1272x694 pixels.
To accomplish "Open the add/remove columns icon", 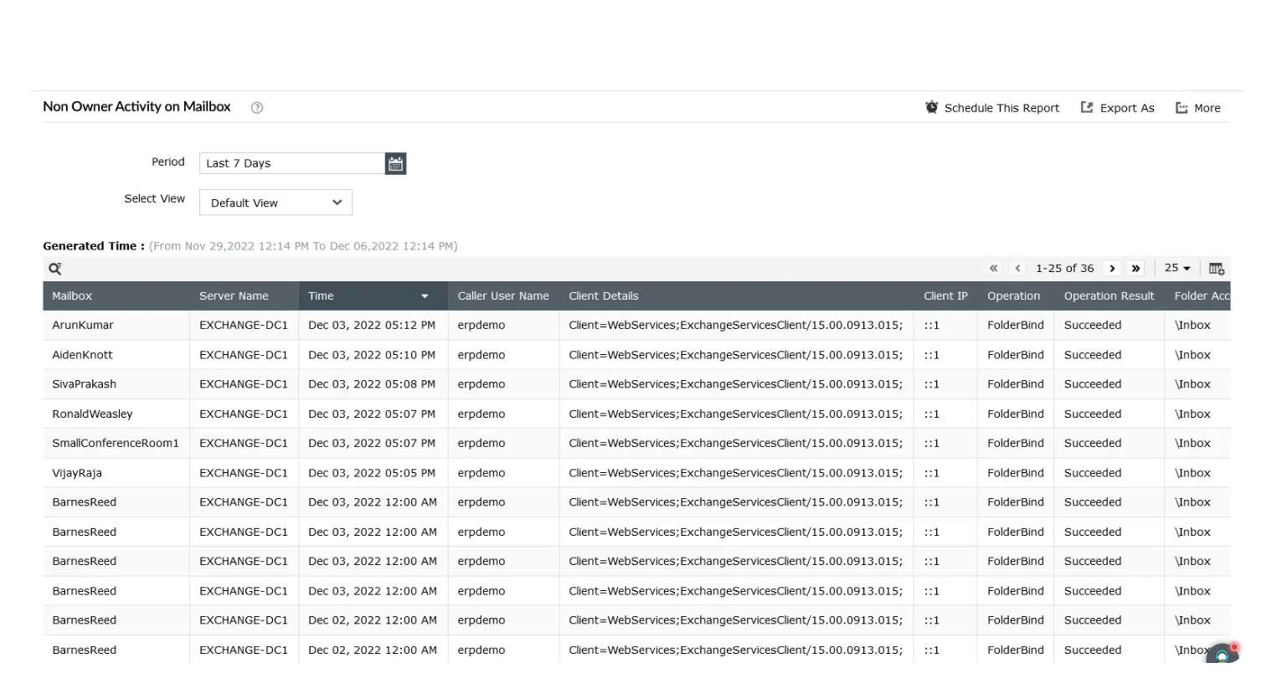I will coord(1217,269).
